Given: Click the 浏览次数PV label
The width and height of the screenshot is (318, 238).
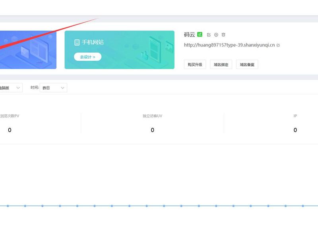Looking at the screenshot, I should coord(10,116).
